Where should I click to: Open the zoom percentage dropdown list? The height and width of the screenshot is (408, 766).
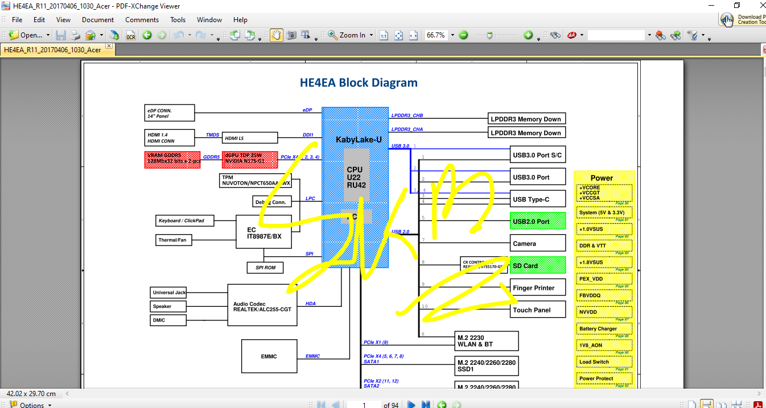[x=452, y=35]
